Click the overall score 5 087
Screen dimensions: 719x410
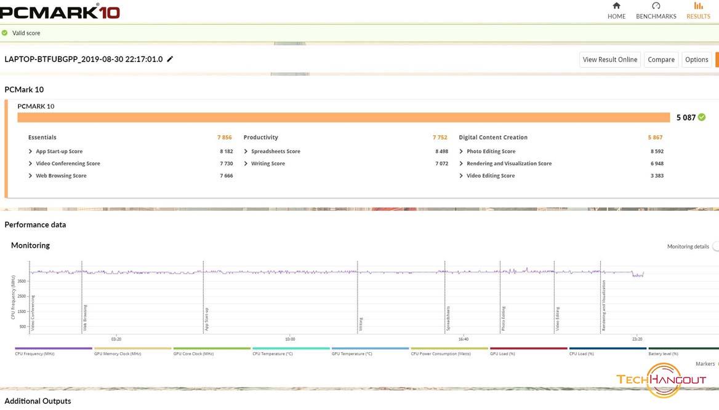coord(686,118)
